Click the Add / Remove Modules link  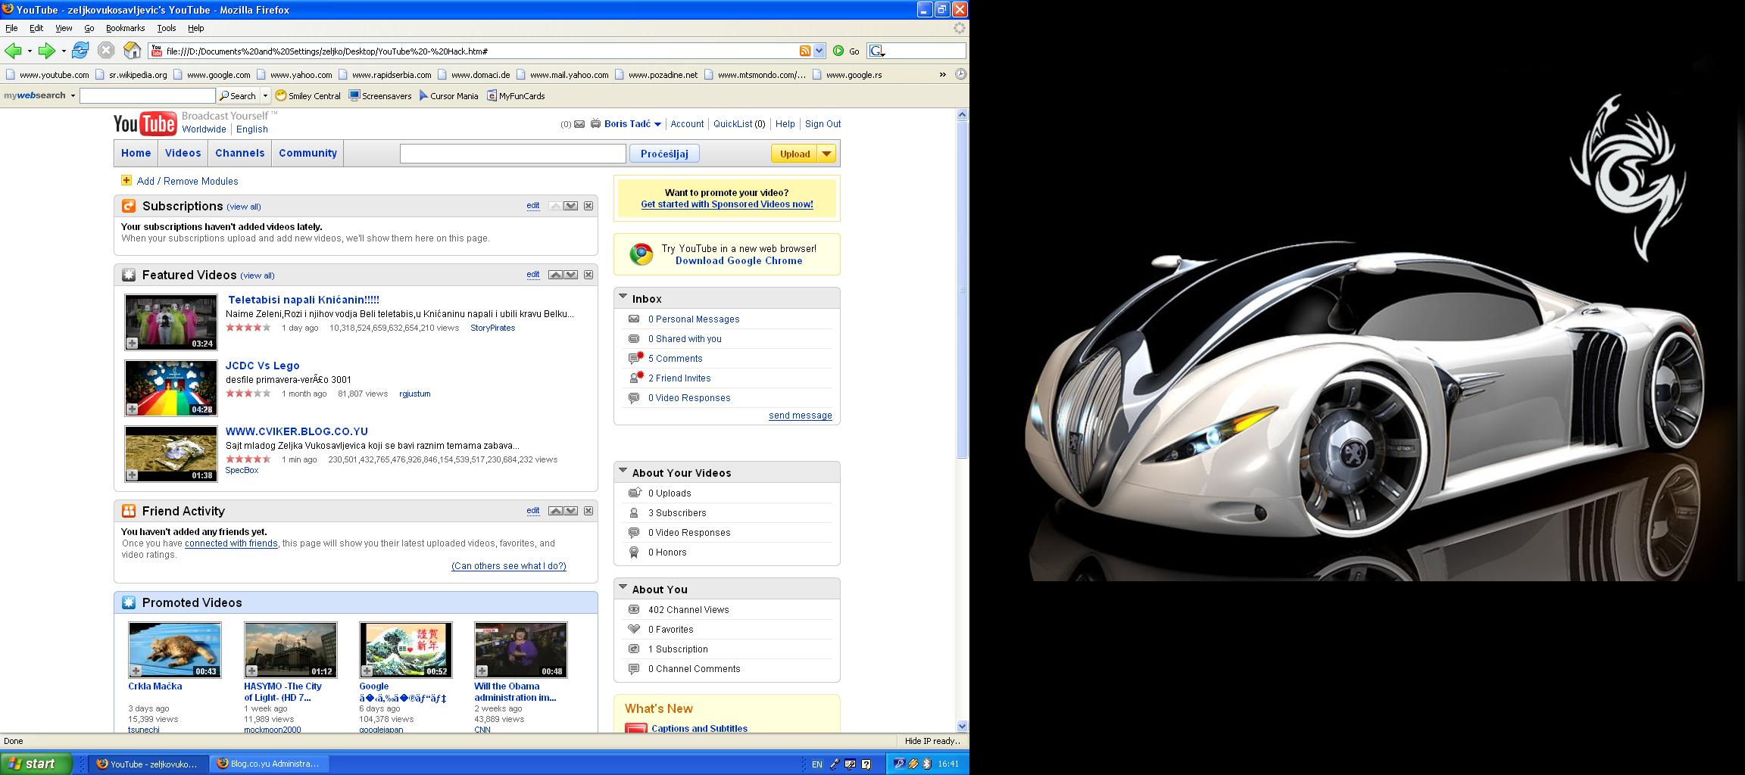coord(187,181)
